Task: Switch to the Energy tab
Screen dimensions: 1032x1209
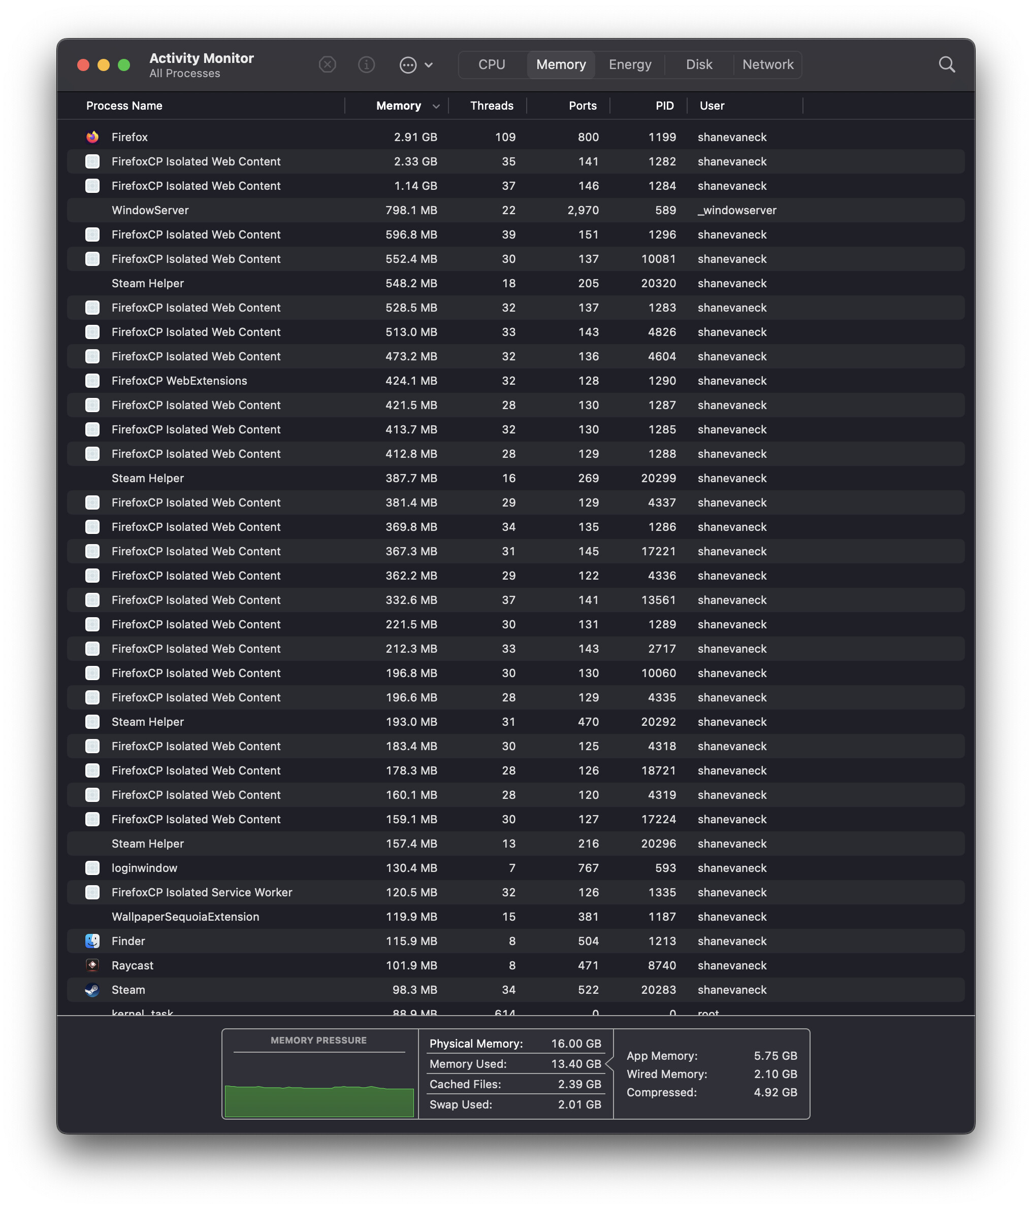Action: (630, 65)
